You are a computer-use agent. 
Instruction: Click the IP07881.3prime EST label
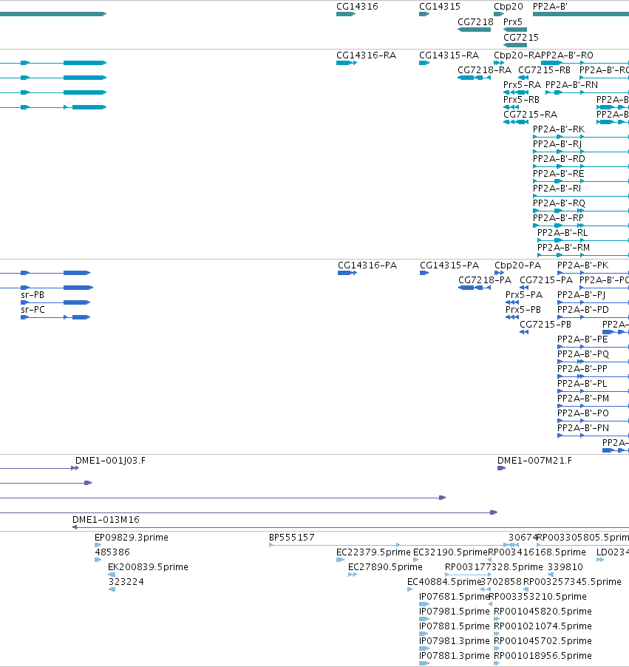pyautogui.click(x=455, y=656)
